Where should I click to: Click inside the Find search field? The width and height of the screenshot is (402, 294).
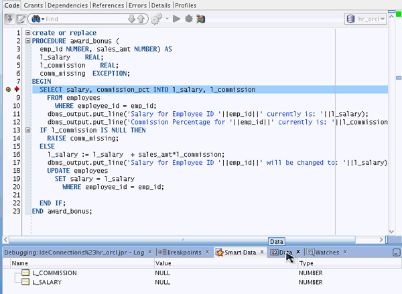(79, 19)
